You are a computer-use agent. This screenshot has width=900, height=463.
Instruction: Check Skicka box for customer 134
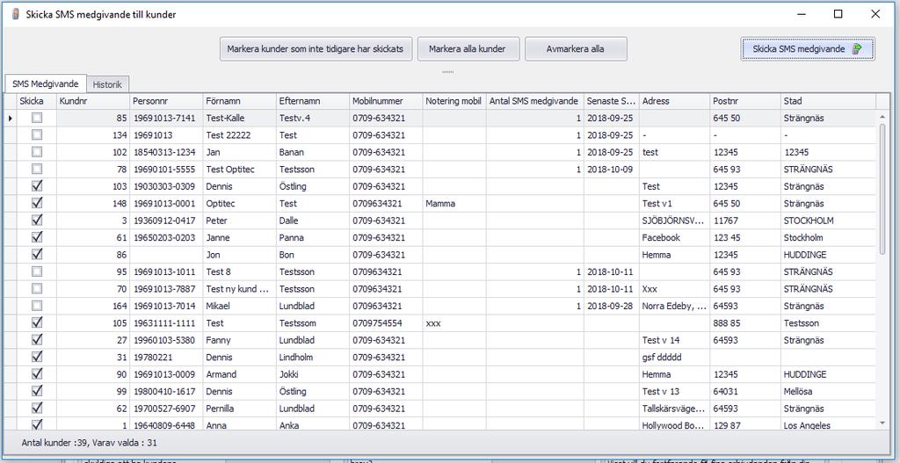tap(37, 135)
